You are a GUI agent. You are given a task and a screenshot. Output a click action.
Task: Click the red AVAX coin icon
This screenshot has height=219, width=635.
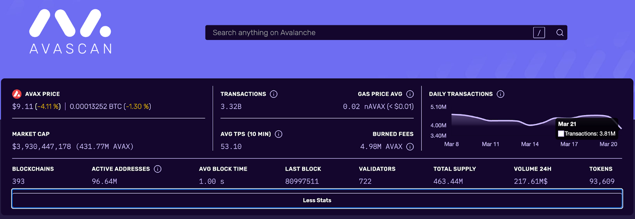(17, 94)
